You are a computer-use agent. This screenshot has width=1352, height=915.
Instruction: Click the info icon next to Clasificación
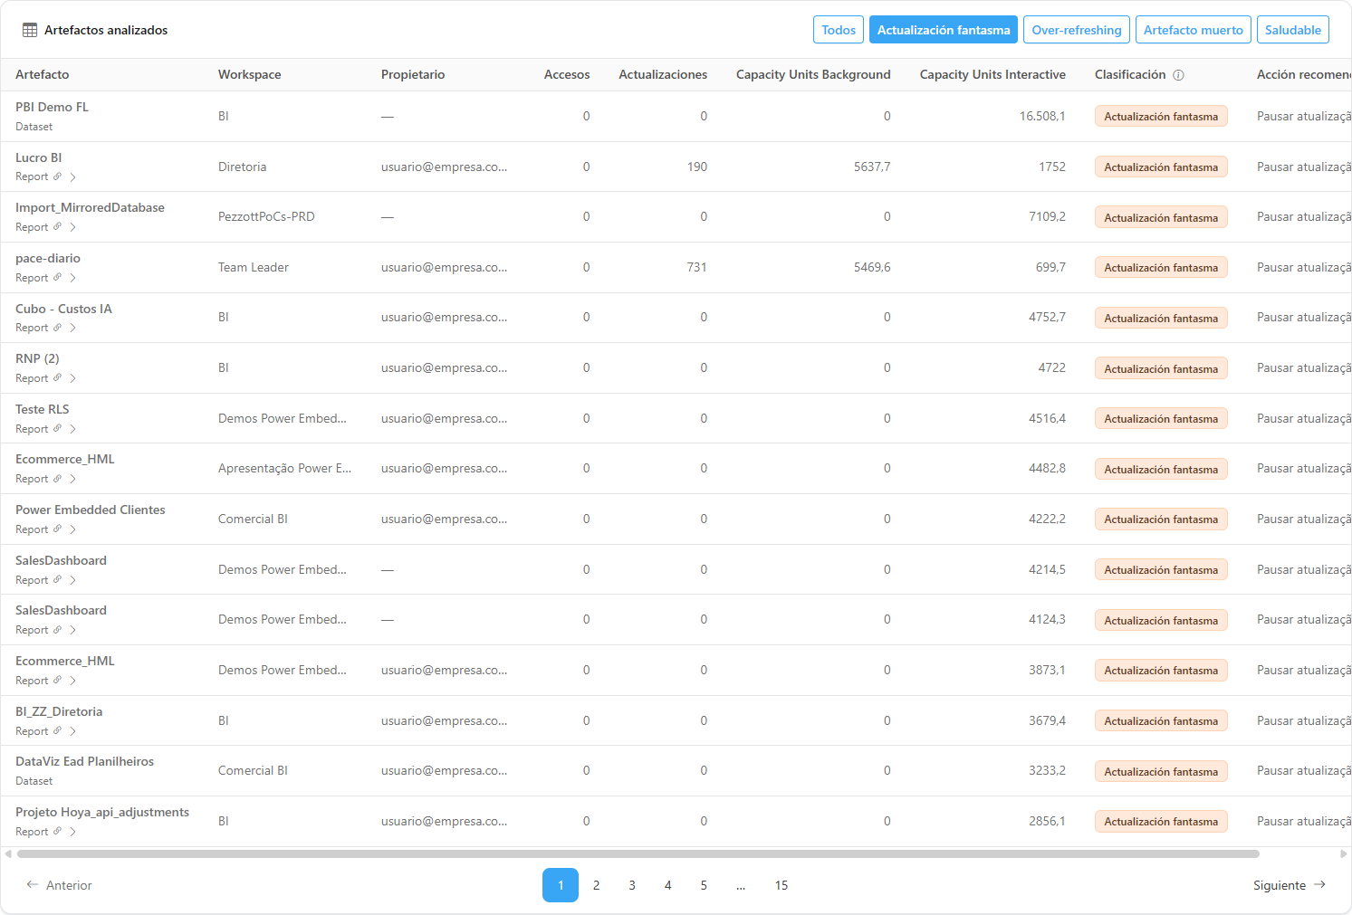[x=1178, y=75]
